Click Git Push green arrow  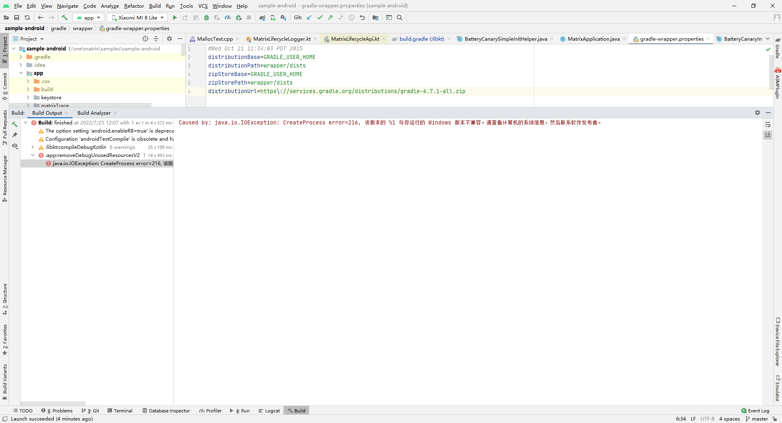tap(330, 17)
